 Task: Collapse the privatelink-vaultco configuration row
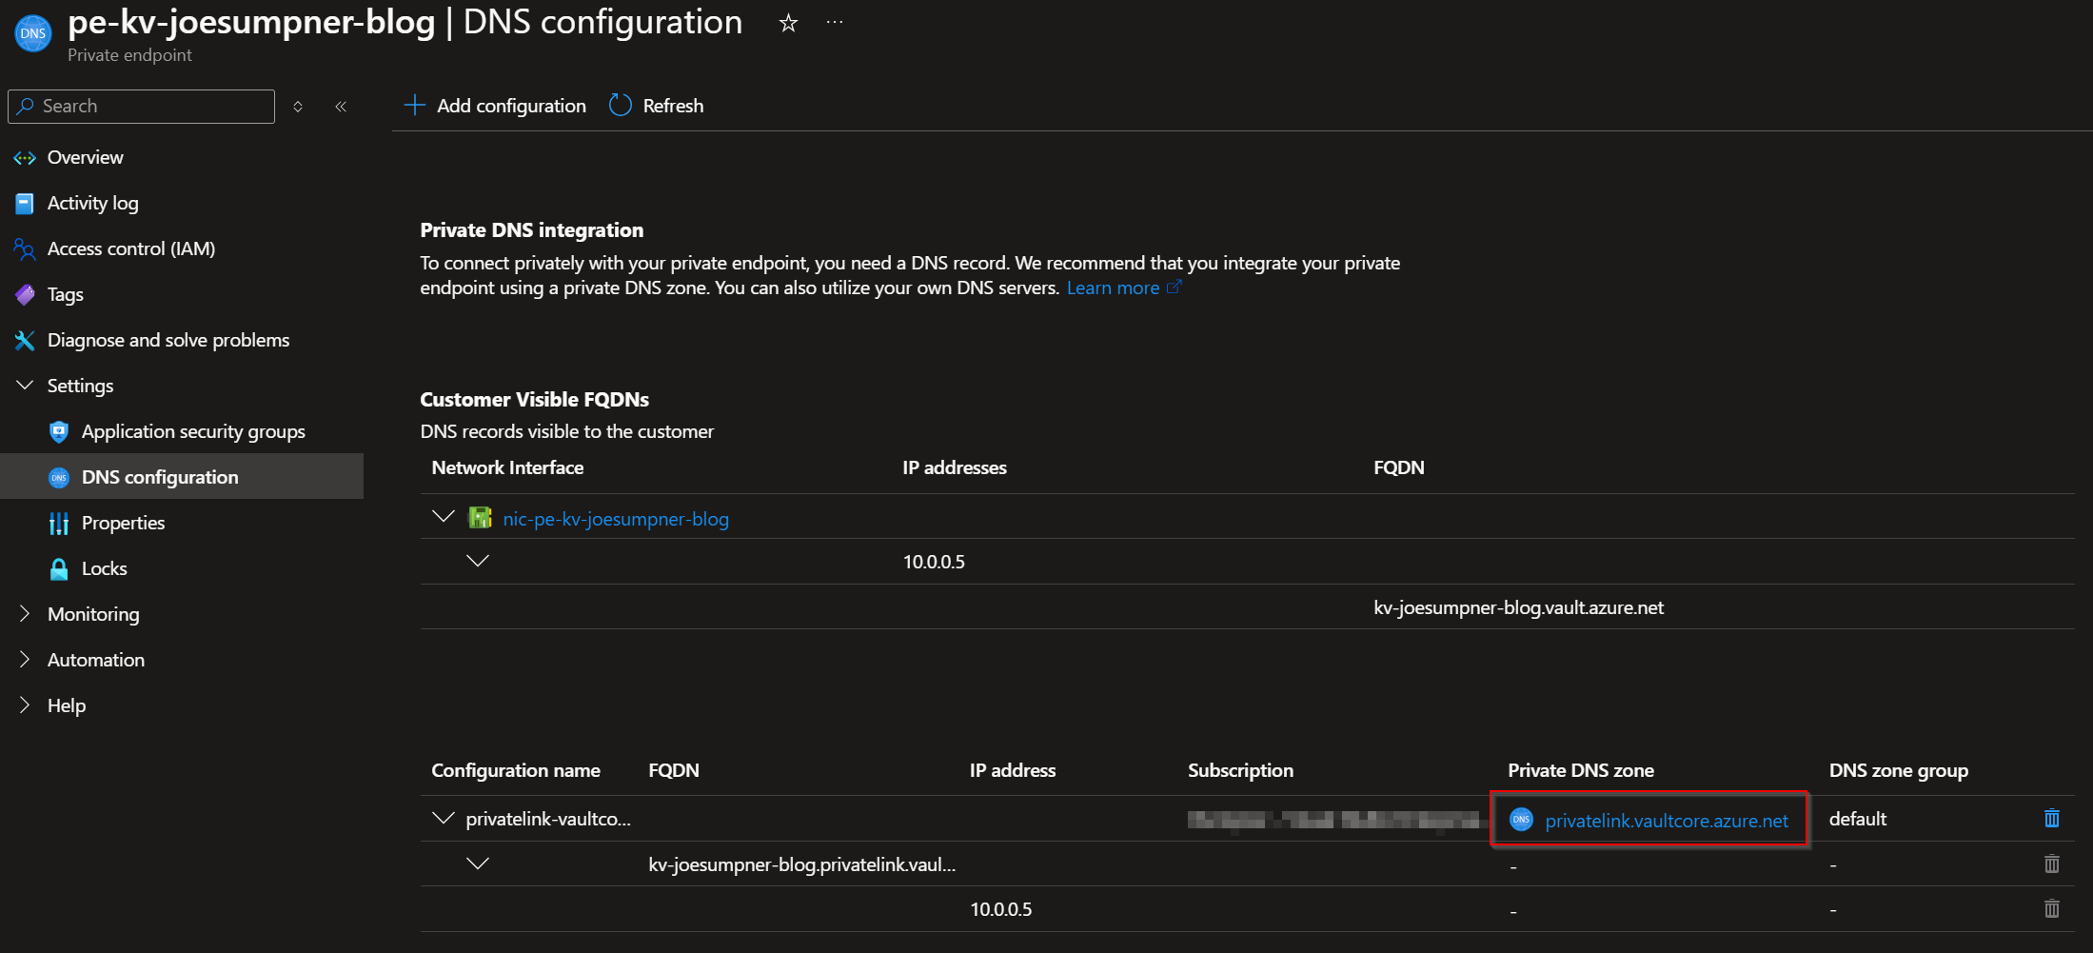tap(444, 819)
